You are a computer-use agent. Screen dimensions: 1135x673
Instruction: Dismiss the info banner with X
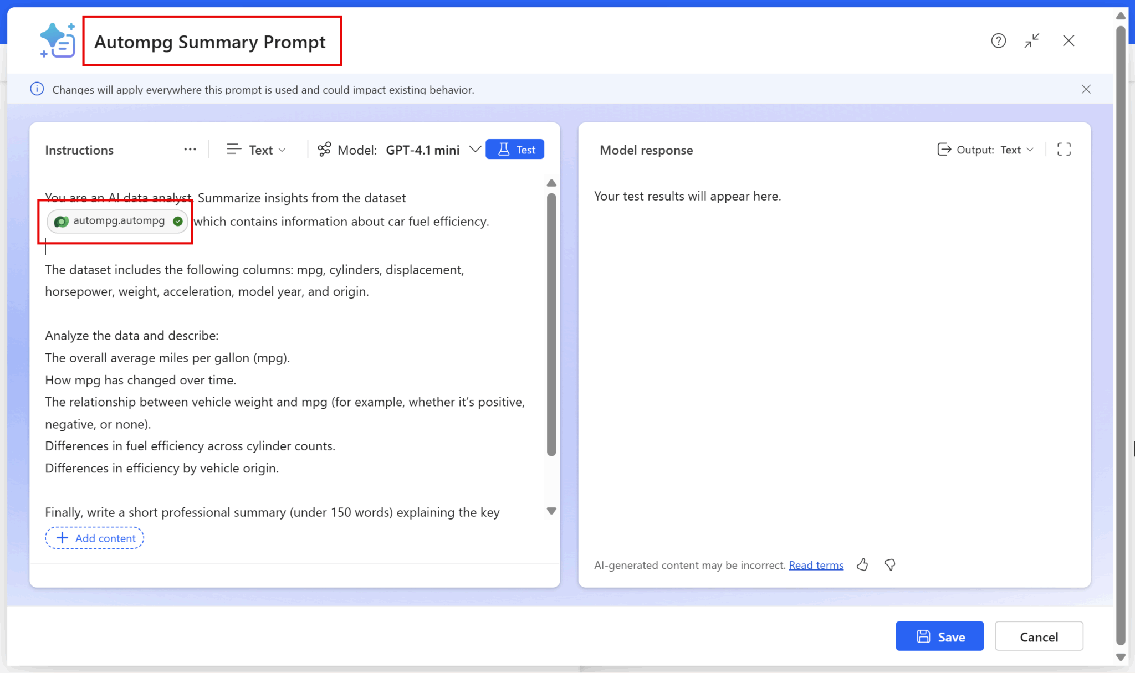coord(1086,89)
